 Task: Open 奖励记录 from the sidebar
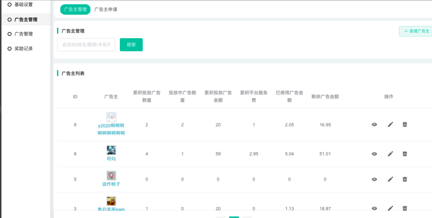pyautogui.click(x=24, y=48)
